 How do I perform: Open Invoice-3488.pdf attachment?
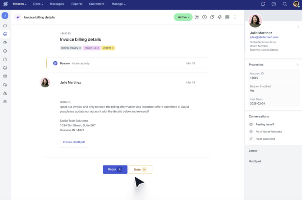[x=74, y=142]
